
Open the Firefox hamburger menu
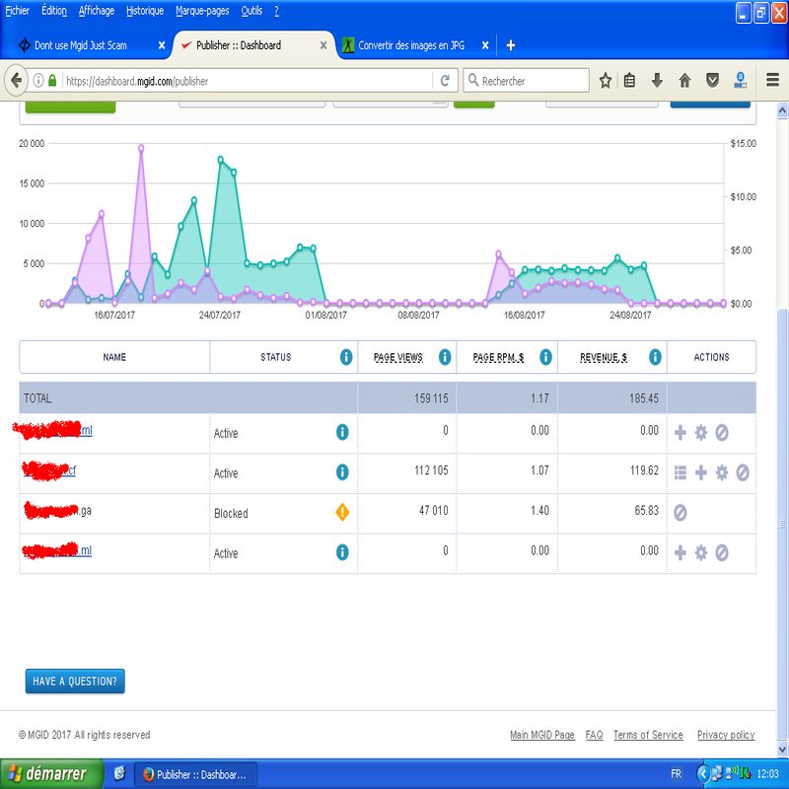click(772, 80)
